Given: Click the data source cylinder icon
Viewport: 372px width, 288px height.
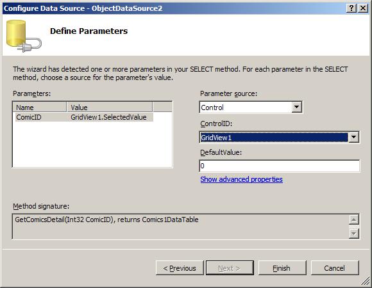Looking at the screenshot, I should (24, 36).
